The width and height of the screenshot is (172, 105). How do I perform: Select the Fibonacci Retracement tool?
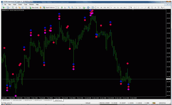point(152,7)
